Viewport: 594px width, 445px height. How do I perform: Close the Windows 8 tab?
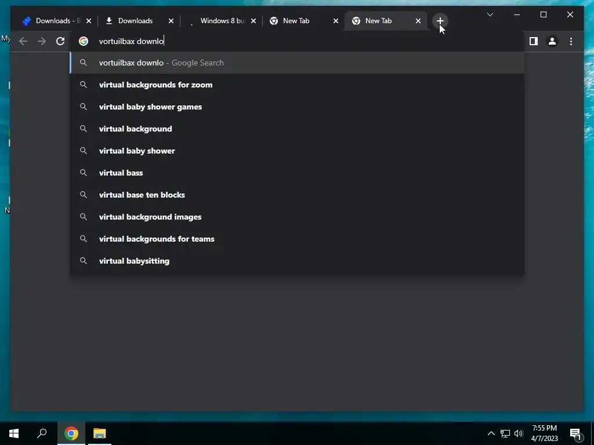click(x=253, y=21)
